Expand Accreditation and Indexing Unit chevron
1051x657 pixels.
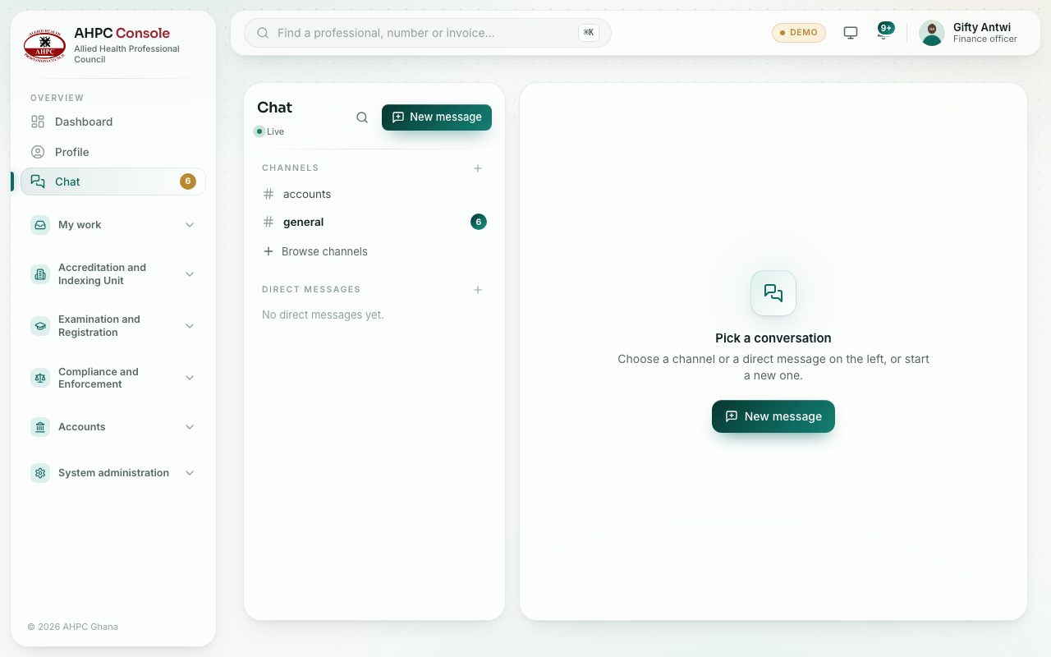point(190,274)
